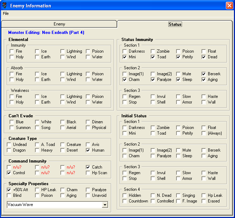The height and width of the screenshot is (218, 235).
Task: Tick Wall in Status Immunity Section 3
Action: pos(204,102)
